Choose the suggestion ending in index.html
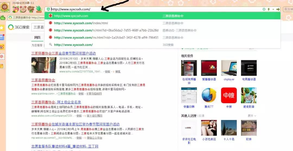The width and height of the screenshot is (293, 151). point(163,23)
